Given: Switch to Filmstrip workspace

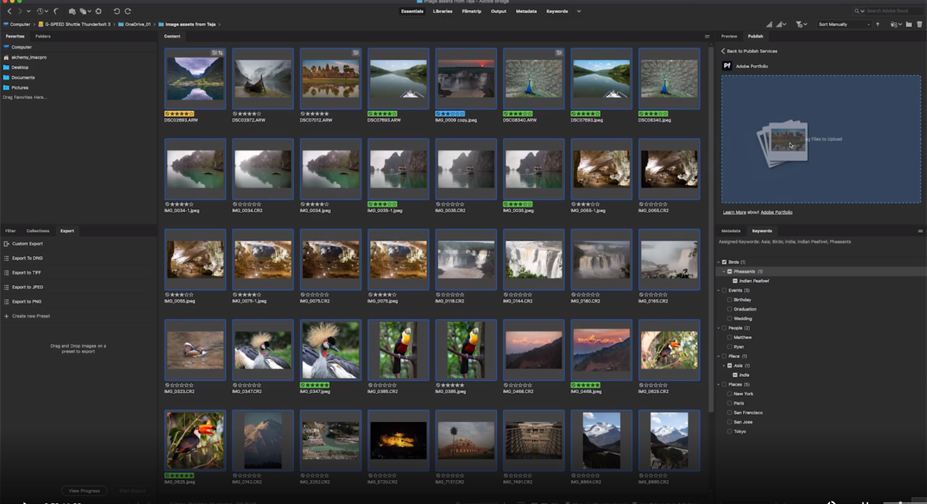Looking at the screenshot, I should pos(472,11).
